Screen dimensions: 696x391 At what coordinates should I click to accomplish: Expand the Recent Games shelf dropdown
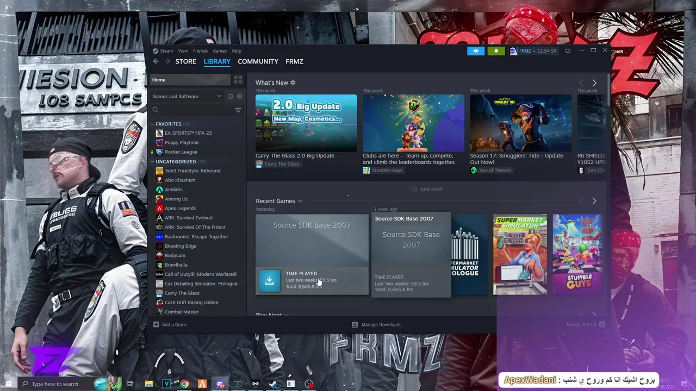(300, 201)
